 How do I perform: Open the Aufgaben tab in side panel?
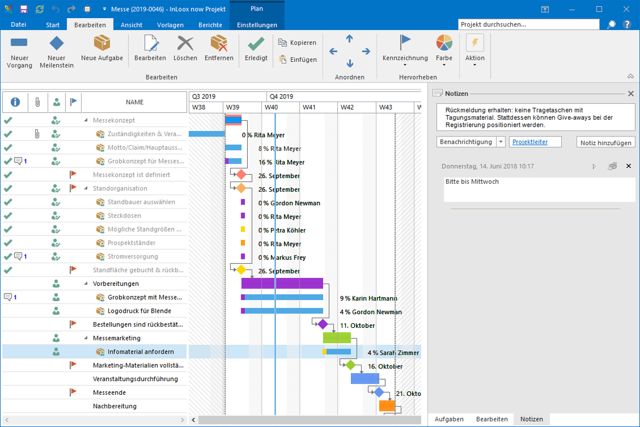[449, 419]
